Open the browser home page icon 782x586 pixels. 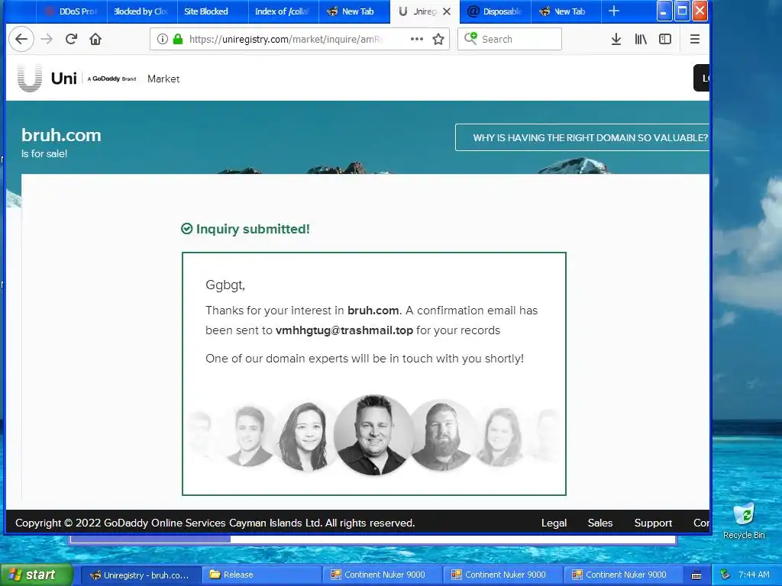[x=95, y=39]
